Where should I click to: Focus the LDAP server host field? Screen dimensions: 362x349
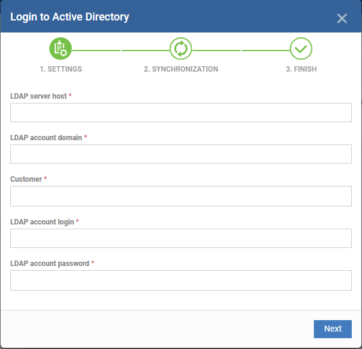click(x=181, y=113)
